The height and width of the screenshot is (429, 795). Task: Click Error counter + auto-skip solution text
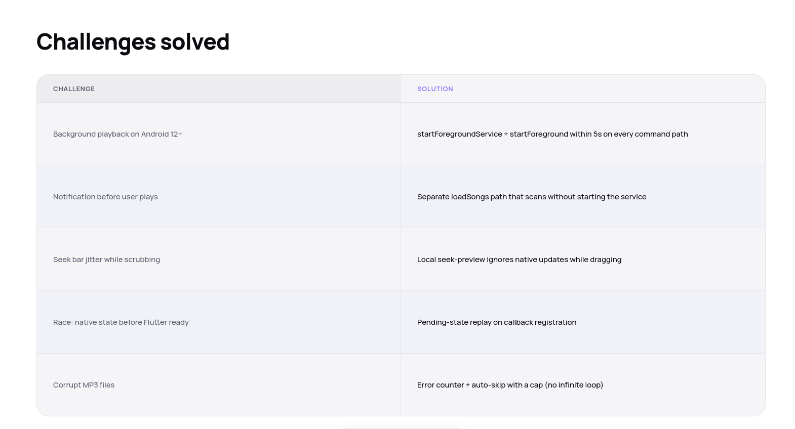pos(510,385)
